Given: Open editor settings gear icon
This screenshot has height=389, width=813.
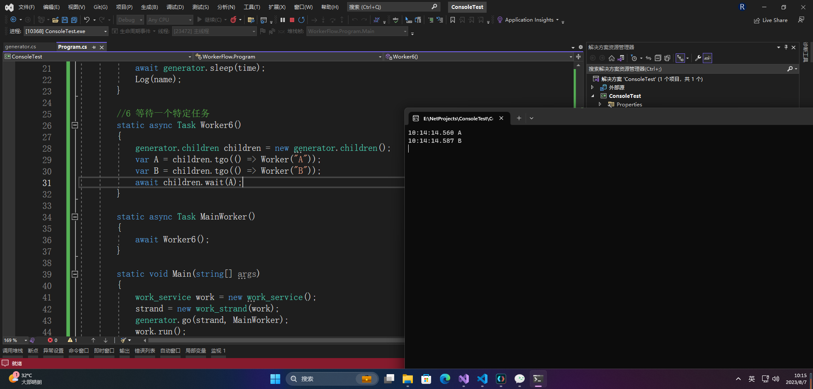Looking at the screenshot, I should coord(581,47).
